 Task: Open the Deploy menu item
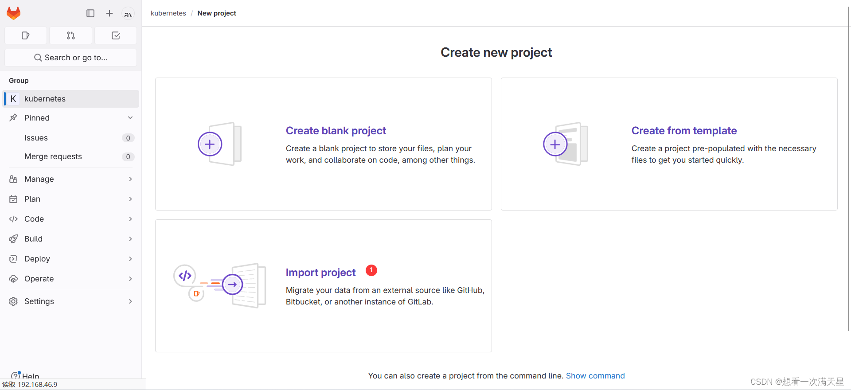(71, 259)
